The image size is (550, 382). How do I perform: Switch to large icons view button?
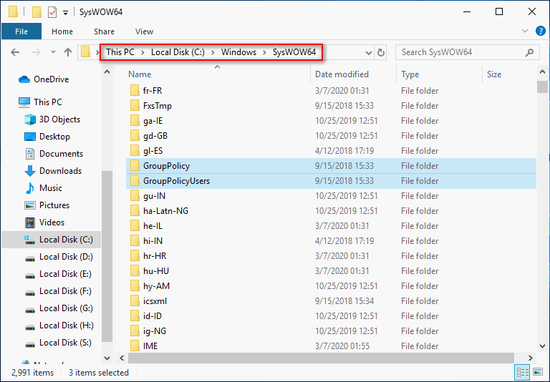coord(538,372)
